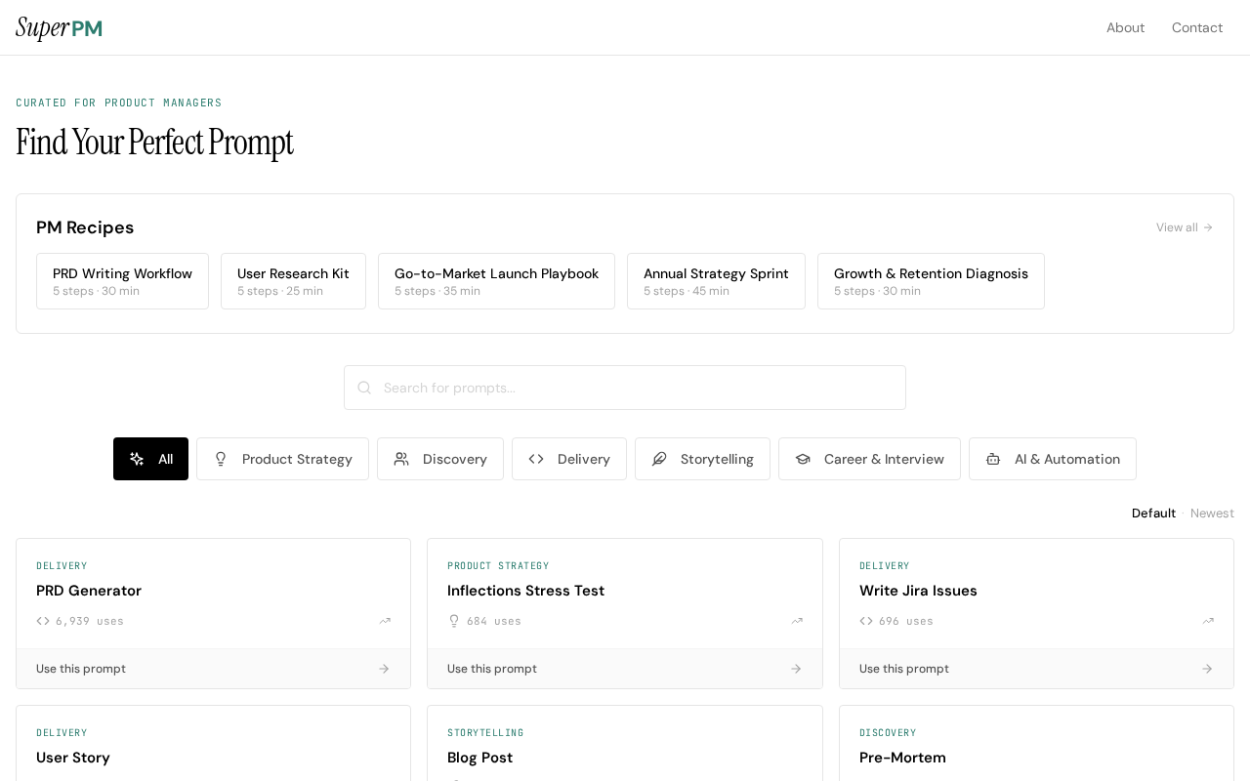Open the PRD Generator card title

coord(89,591)
